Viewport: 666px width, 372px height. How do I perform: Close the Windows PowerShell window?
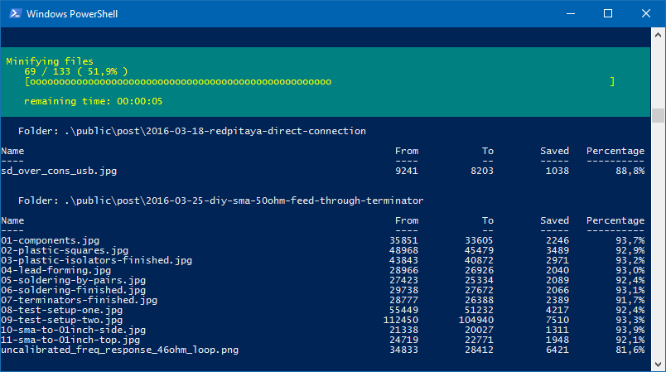pos(646,13)
